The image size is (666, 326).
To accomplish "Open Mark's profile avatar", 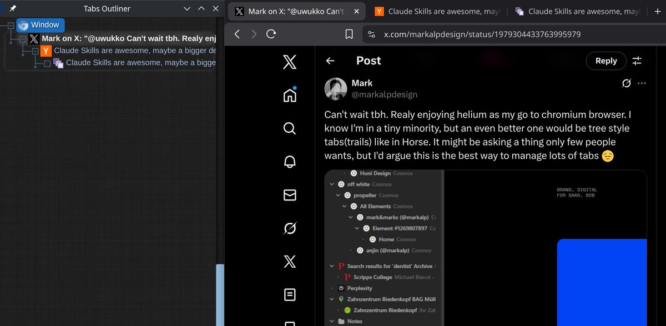I will pos(336,89).
